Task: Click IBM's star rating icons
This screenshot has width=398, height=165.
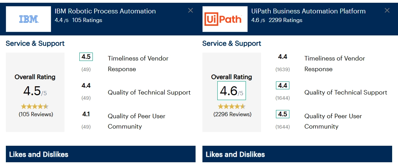Action: tap(34, 106)
